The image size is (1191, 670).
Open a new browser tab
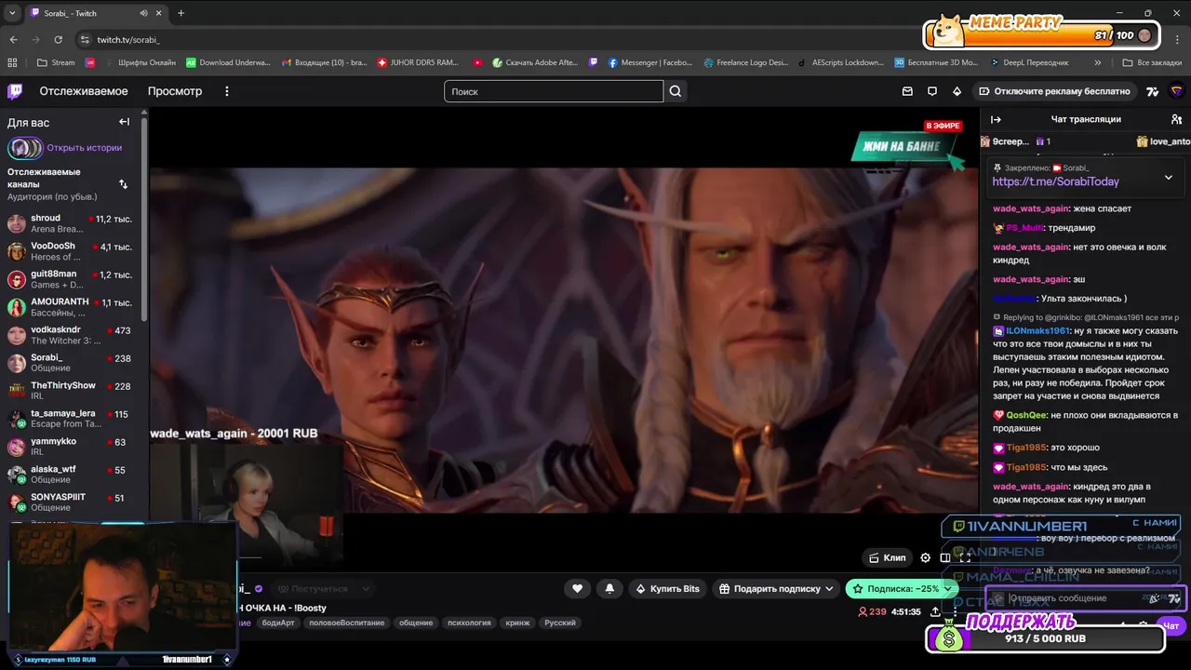[x=181, y=13]
